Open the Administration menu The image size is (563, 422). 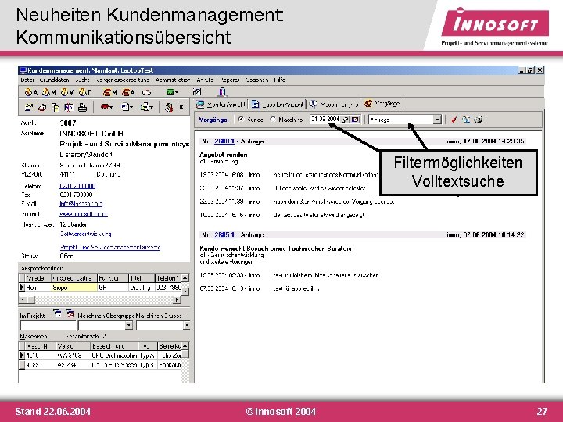(x=173, y=80)
